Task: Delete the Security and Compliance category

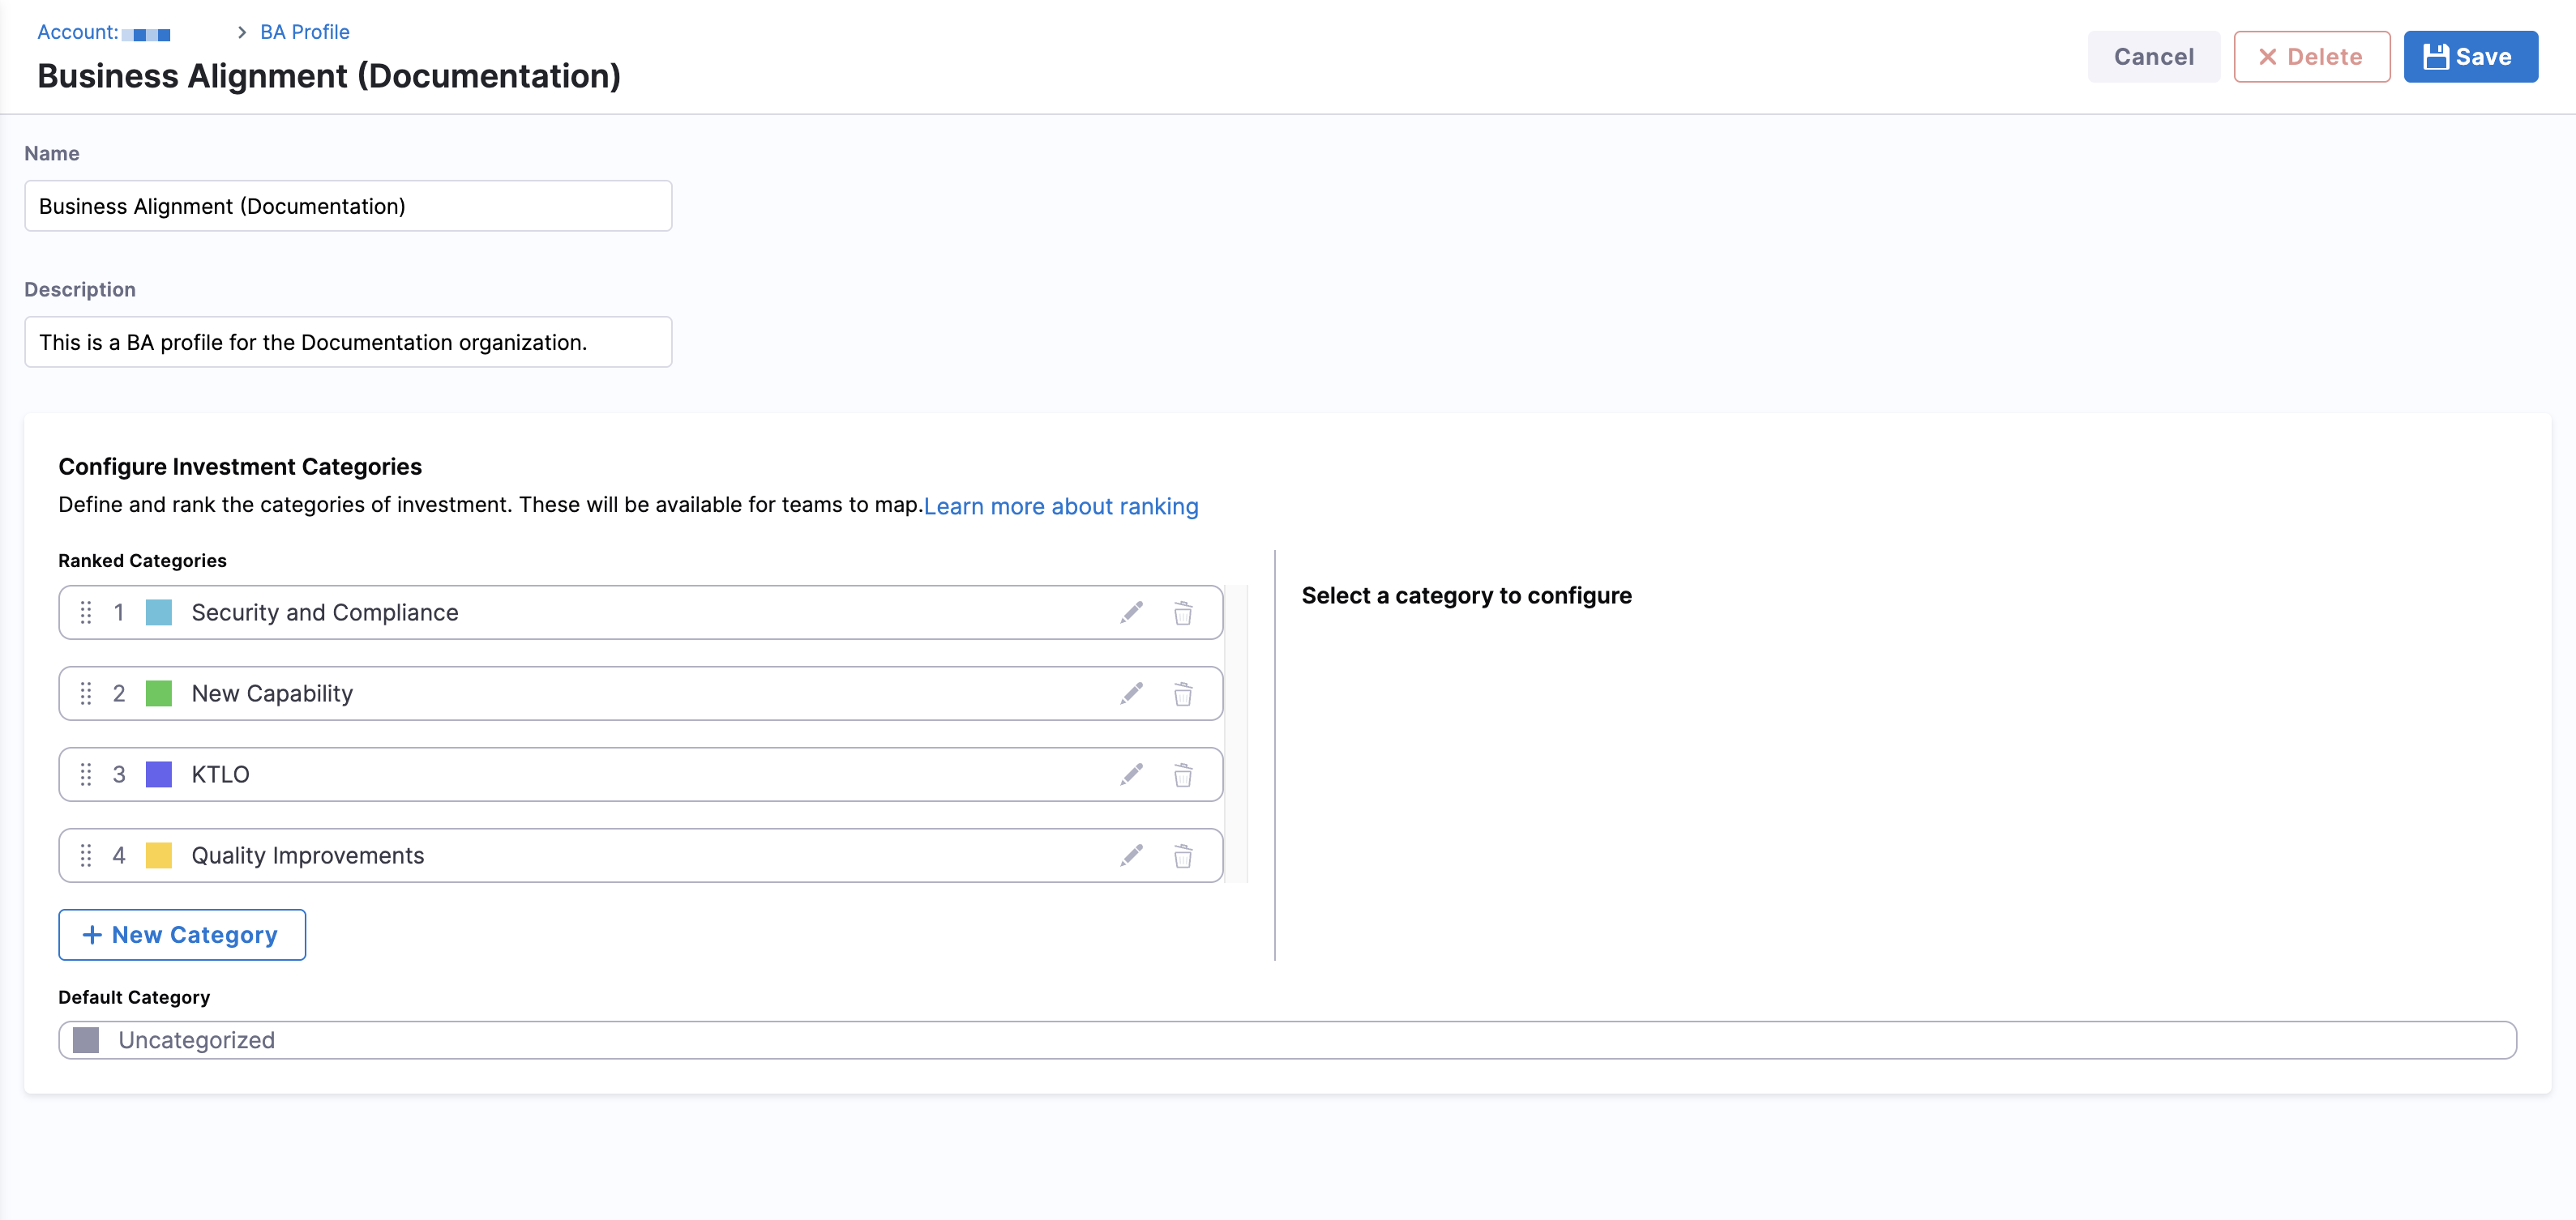Action: tap(1182, 612)
